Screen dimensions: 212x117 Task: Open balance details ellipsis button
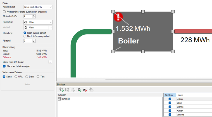click(50, 62)
